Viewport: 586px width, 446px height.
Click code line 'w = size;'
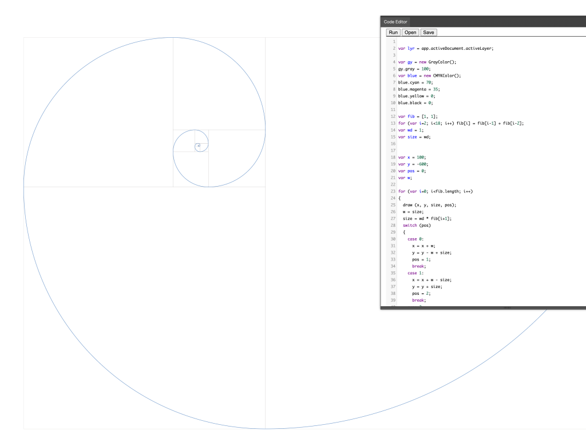point(413,212)
